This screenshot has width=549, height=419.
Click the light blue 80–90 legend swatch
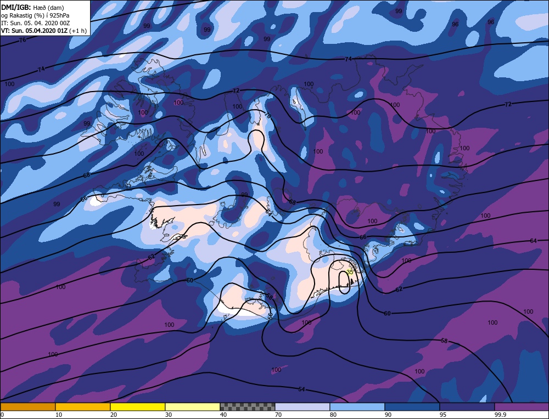pyautogui.click(x=357, y=406)
